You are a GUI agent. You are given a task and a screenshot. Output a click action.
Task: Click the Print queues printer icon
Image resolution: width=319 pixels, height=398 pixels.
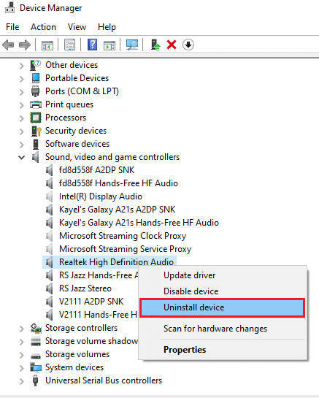click(36, 104)
